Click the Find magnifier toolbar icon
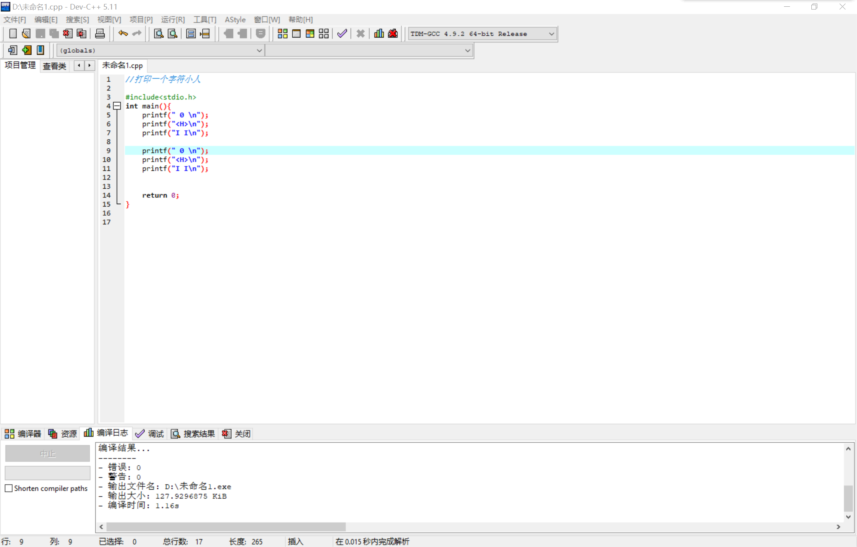Viewport: 857px width, 547px height. [159, 34]
